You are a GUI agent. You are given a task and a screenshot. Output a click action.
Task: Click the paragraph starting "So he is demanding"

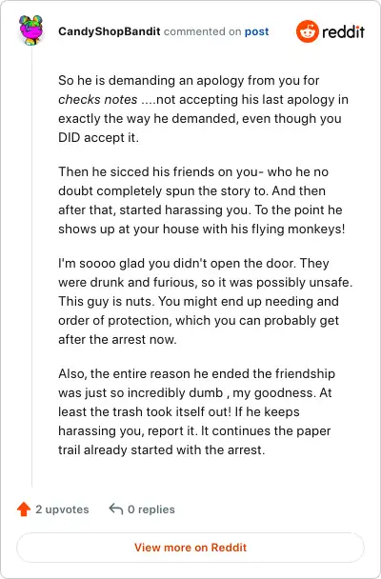[204, 109]
